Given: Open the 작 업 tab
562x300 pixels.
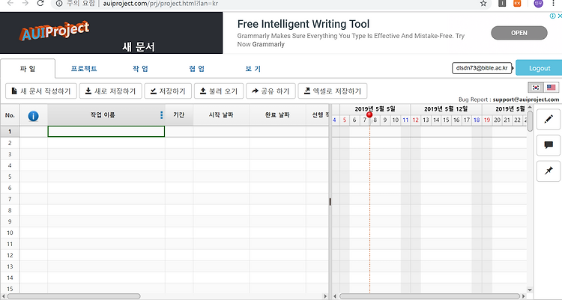Looking at the screenshot, I should click(x=140, y=68).
